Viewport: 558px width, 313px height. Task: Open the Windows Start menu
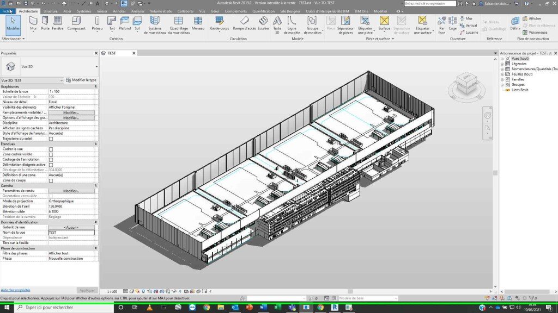pos(7,308)
